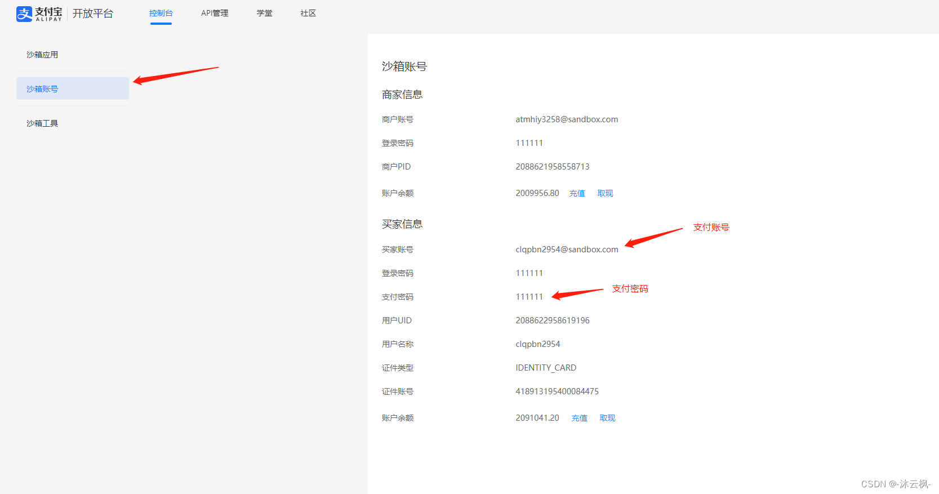Click the 开放平台 title text

[x=93, y=14]
